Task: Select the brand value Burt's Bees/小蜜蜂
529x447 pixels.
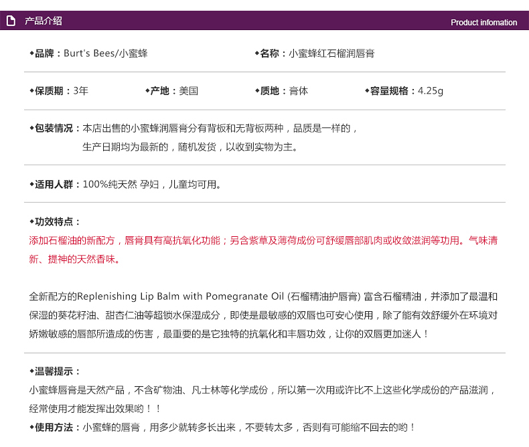Action: 106,54
